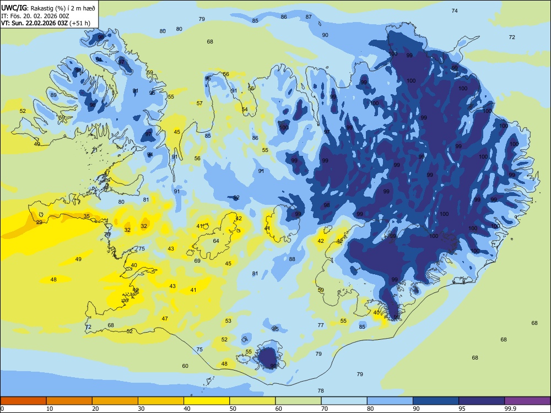The image size is (551, 413).
Task: Click the dark orange 0–10 legend swatch
Action: 23,401
